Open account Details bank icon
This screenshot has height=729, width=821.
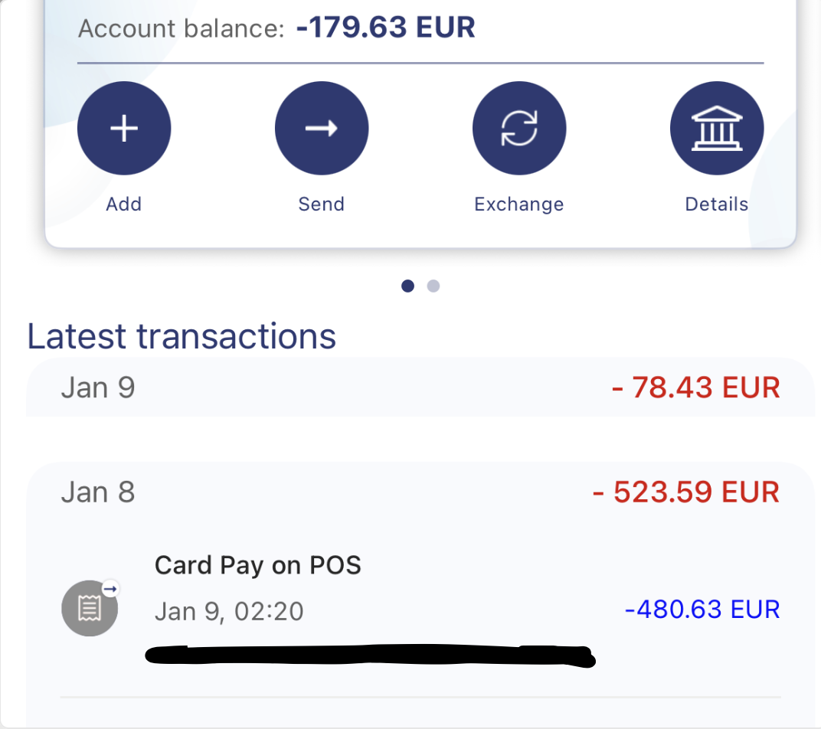pos(717,129)
